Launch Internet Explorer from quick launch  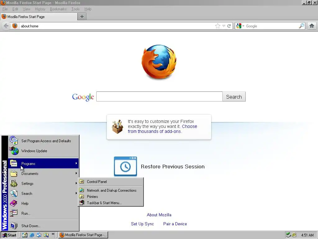32,235
